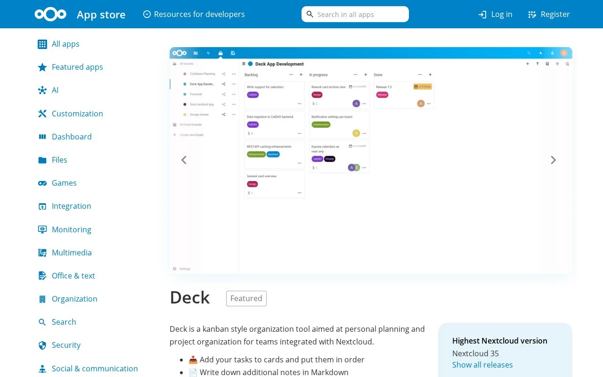Click the All apps grid icon
The width and height of the screenshot is (603, 377).
click(42, 44)
